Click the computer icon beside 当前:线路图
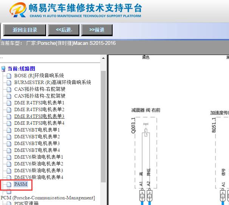This screenshot has height=205, width=229. click(3, 69)
